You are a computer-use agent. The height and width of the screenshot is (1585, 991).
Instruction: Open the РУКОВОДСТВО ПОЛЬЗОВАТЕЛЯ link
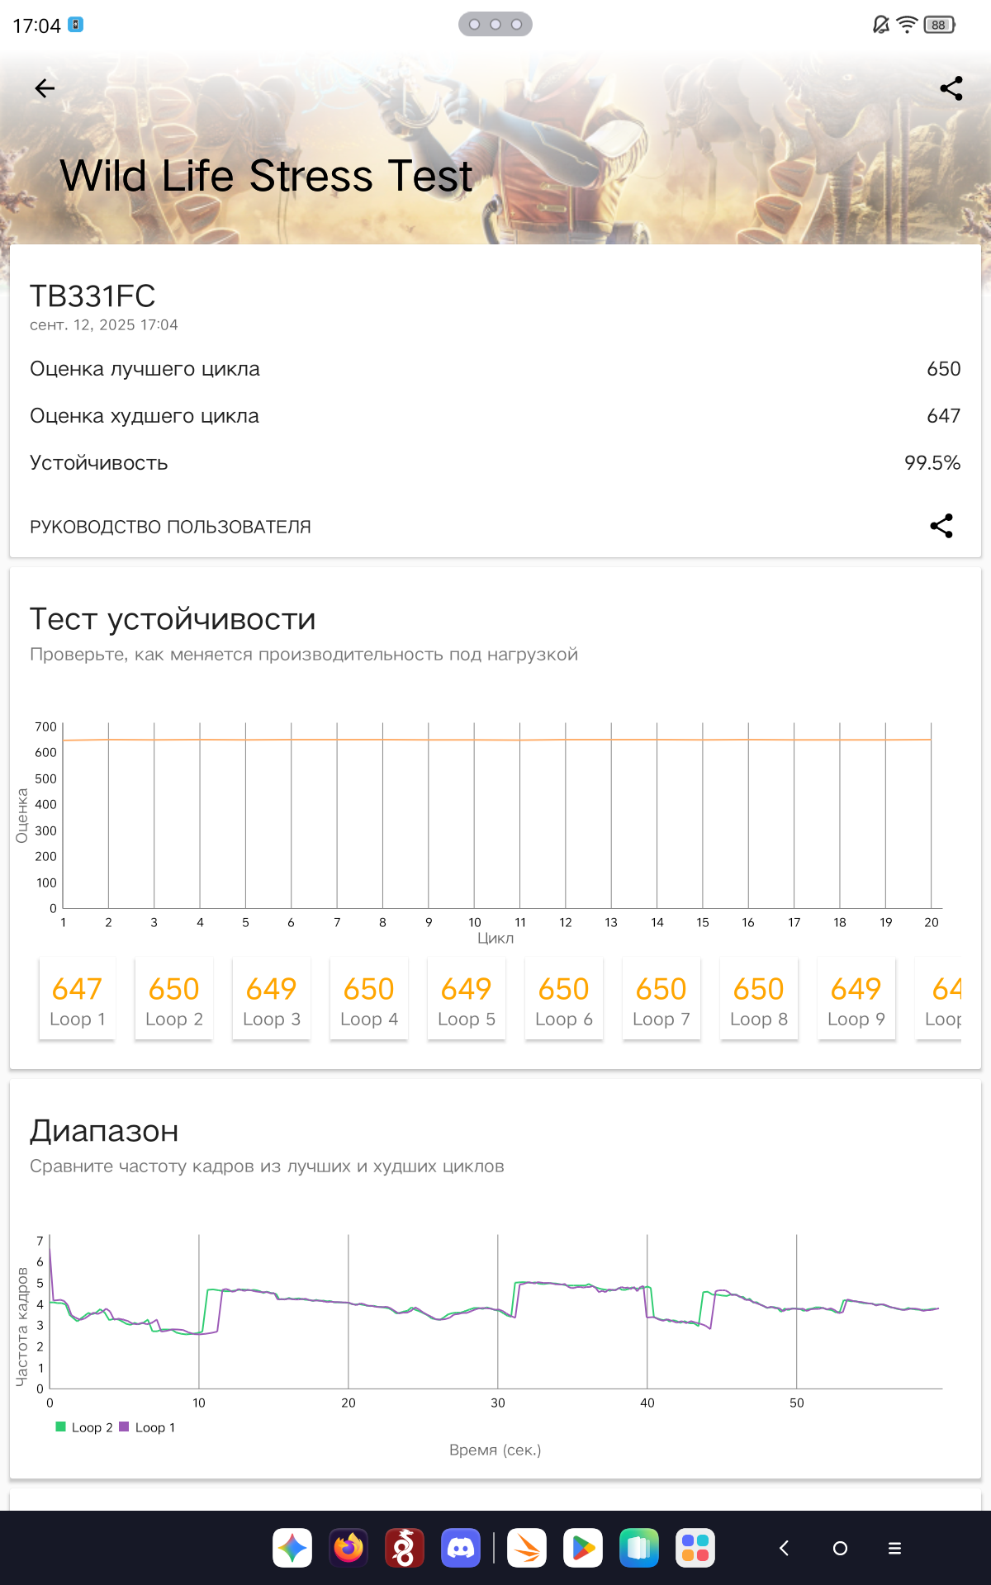(170, 527)
